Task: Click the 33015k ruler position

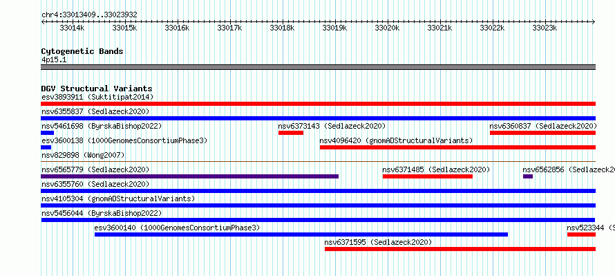Action: pyautogui.click(x=124, y=28)
